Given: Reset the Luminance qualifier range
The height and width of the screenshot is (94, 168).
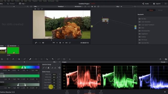Looking at the screenshot, I should click(39, 82).
